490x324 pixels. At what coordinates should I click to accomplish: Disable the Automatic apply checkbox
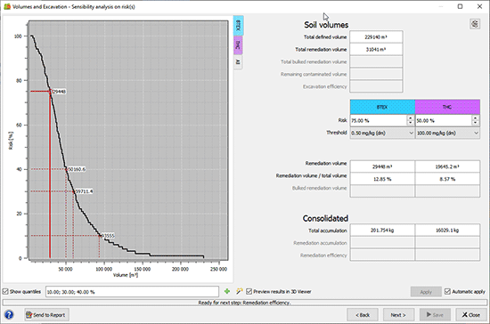point(447,292)
